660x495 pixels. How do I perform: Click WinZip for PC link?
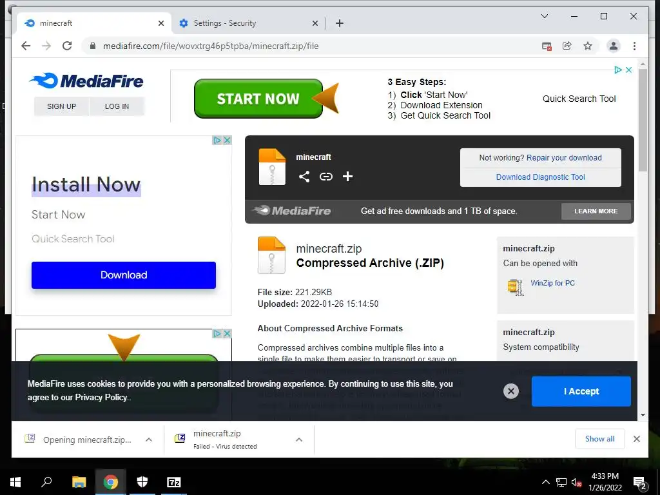click(552, 283)
